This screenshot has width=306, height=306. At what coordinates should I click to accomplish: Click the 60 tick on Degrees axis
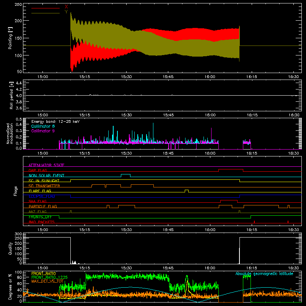pyautogui.click(x=20, y=284)
